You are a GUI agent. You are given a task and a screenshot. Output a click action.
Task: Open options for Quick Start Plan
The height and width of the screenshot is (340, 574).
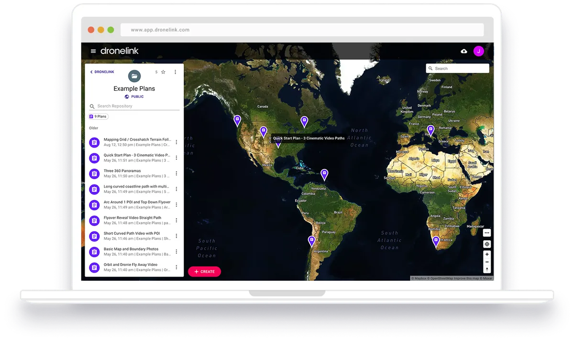pyautogui.click(x=177, y=158)
